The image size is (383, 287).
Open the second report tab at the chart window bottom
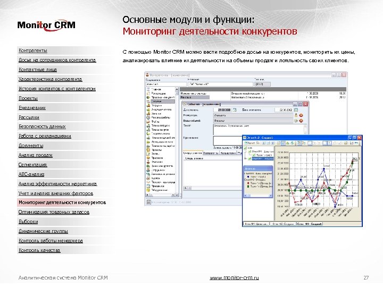tap(283, 224)
